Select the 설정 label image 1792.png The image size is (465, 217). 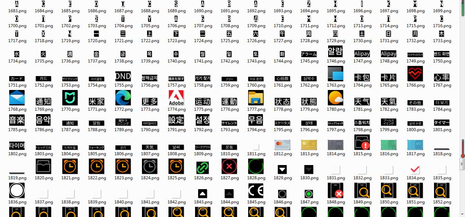pyautogui.click(x=203, y=120)
